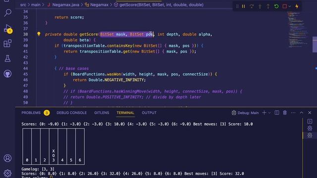This screenshot has height=178, width=317.
Task: Open the stop button dropdown arrow
Action: point(290,6)
